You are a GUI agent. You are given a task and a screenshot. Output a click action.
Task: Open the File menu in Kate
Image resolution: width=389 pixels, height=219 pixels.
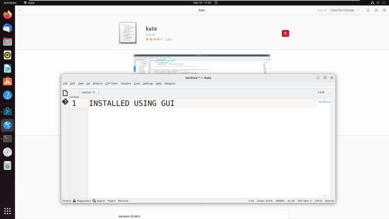pyautogui.click(x=65, y=84)
